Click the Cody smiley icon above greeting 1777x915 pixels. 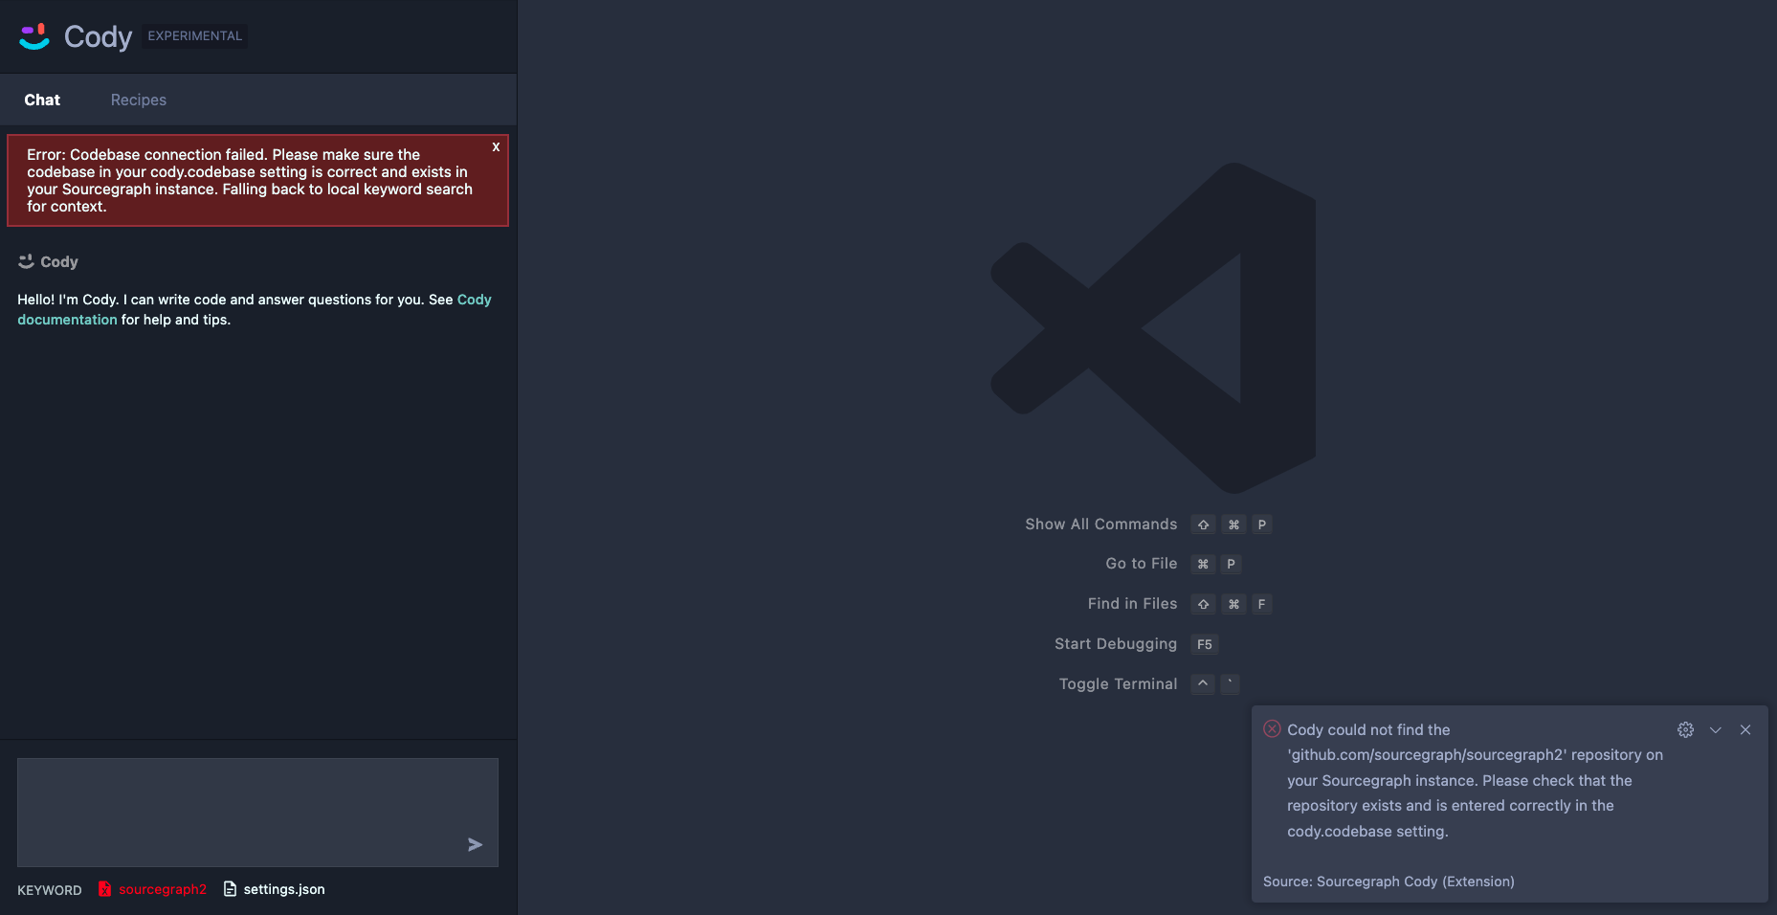point(26,261)
